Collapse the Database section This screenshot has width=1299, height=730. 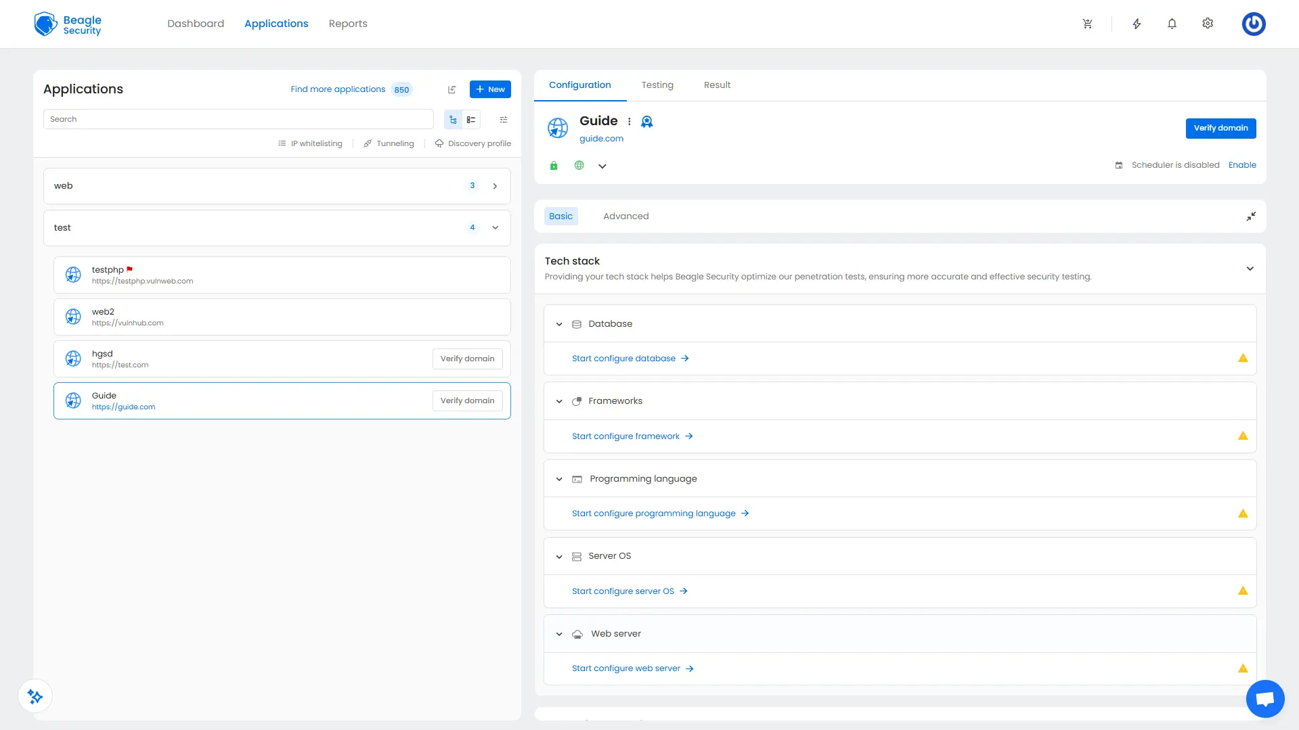pos(559,324)
